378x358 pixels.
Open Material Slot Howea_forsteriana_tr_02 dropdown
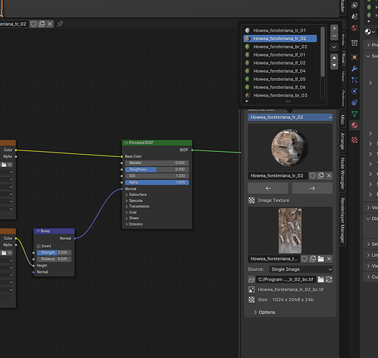point(290,117)
